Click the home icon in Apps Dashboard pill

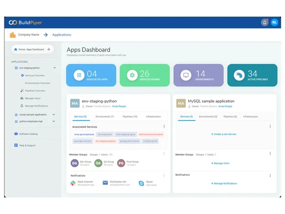pos(16,50)
